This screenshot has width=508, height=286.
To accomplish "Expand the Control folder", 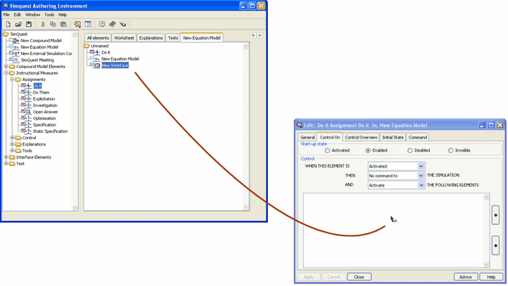I will point(12,138).
